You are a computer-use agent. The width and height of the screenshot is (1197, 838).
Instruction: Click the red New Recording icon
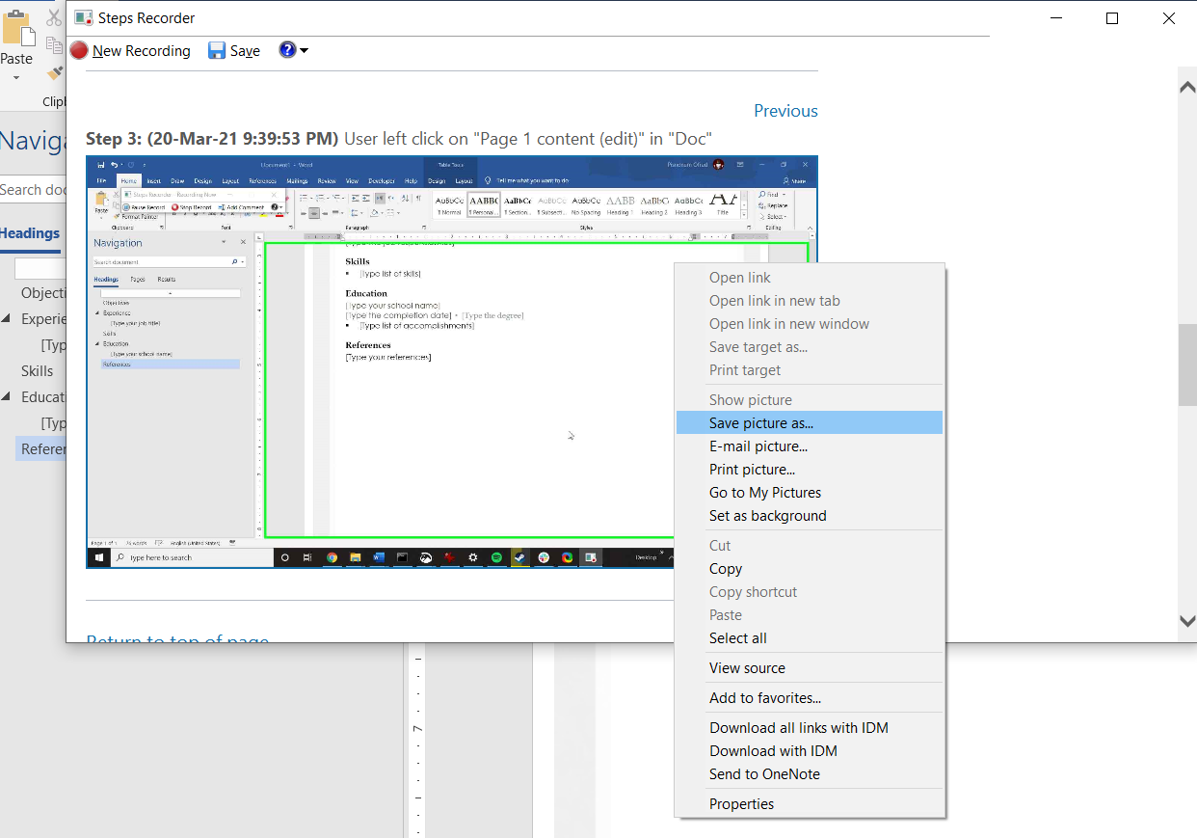(x=78, y=50)
